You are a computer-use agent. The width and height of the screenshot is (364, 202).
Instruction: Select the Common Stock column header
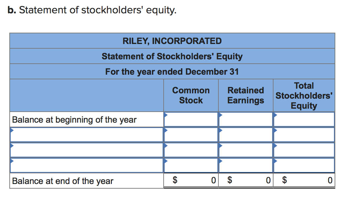191,95
